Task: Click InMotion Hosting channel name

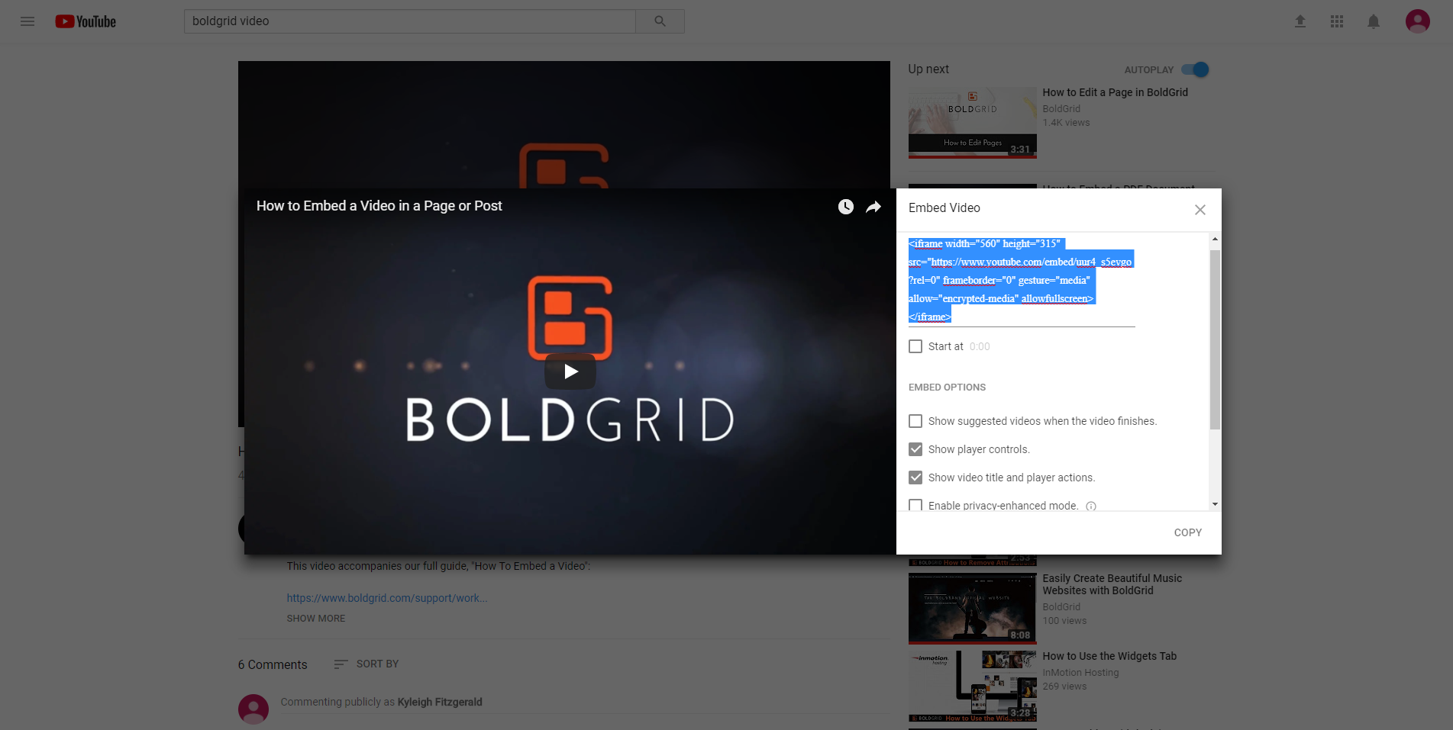Action: click(1080, 673)
